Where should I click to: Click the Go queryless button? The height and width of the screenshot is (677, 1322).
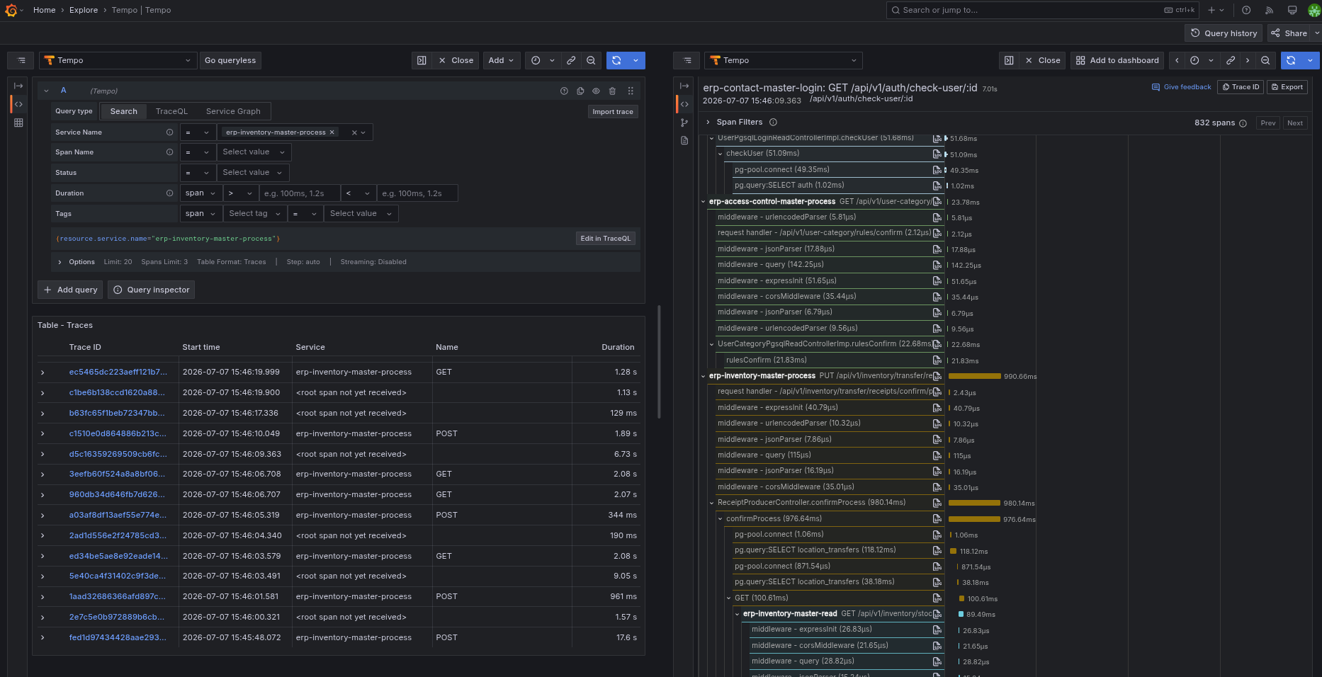pos(230,60)
